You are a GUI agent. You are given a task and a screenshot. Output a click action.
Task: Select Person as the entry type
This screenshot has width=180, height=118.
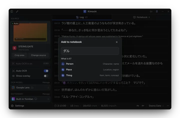click(x=90, y=64)
